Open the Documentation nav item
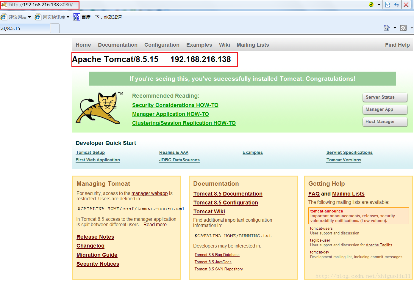Screen dimensions: 414x282 [118, 45]
